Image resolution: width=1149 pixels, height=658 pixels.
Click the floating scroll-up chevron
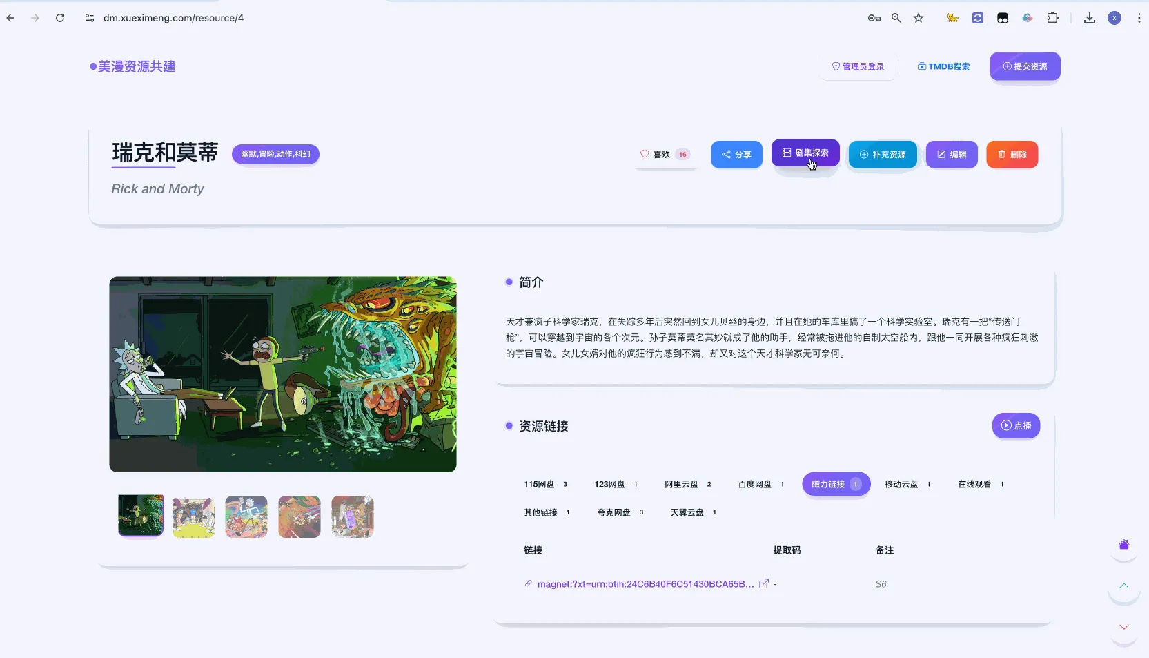coord(1123,586)
